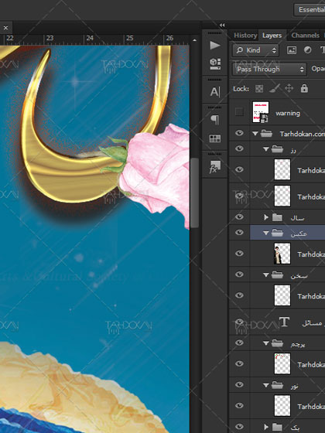Screen dimensions: 325x433
Task: Open the Styles fx panel icon
Action: pos(215,167)
